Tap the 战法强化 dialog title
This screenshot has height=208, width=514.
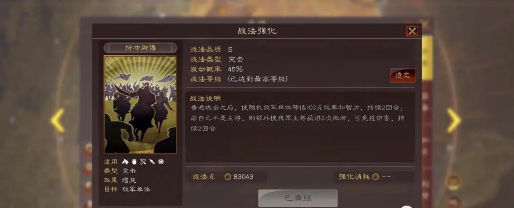pos(257,31)
